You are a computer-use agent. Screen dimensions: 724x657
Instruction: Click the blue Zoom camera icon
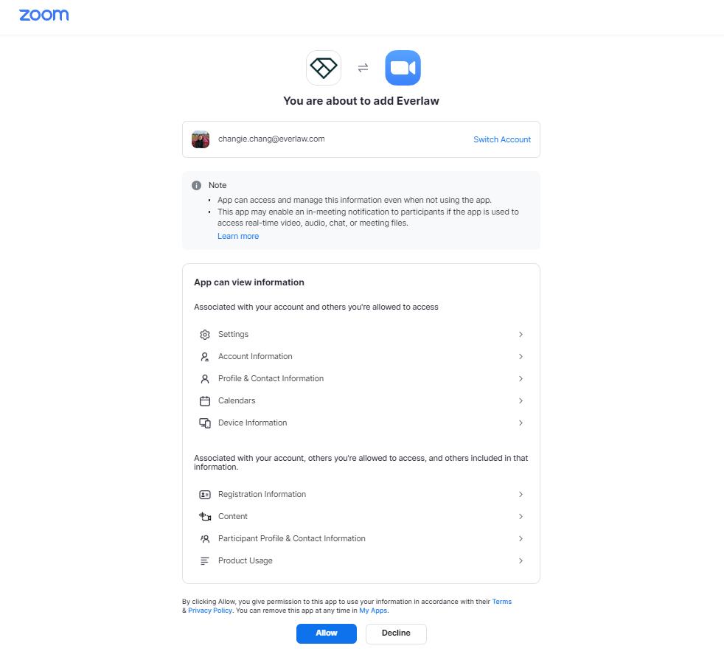click(x=403, y=68)
